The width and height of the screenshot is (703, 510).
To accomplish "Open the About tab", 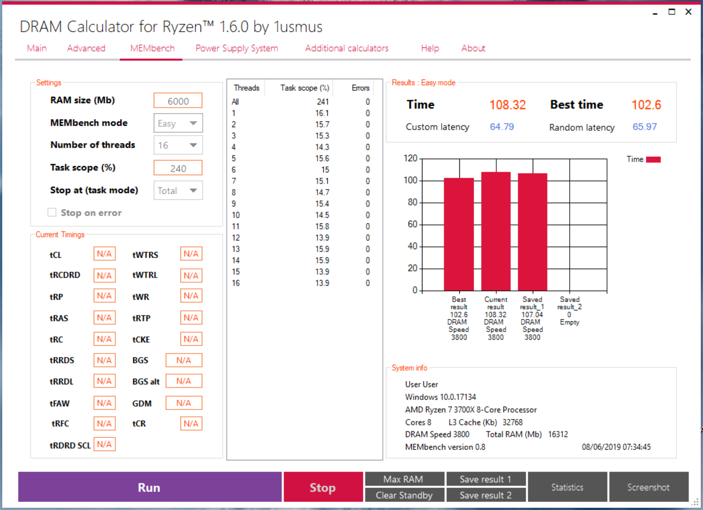I will [x=473, y=48].
